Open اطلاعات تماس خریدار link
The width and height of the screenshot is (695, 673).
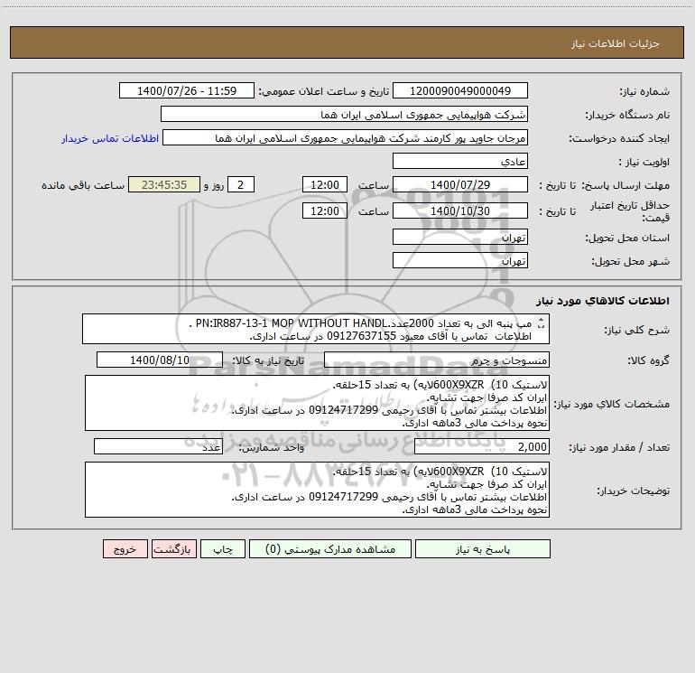point(110,138)
